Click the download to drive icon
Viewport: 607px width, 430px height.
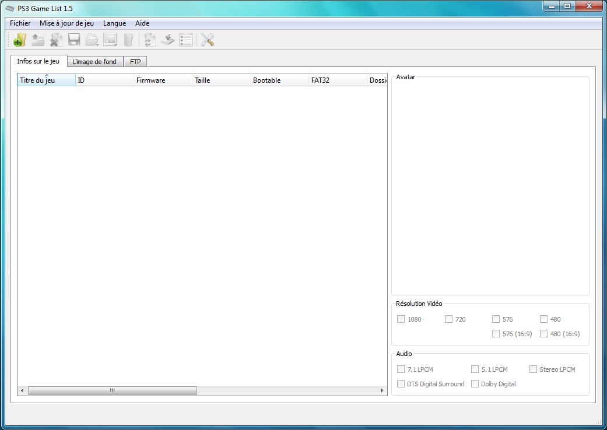click(x=167, y=40)
